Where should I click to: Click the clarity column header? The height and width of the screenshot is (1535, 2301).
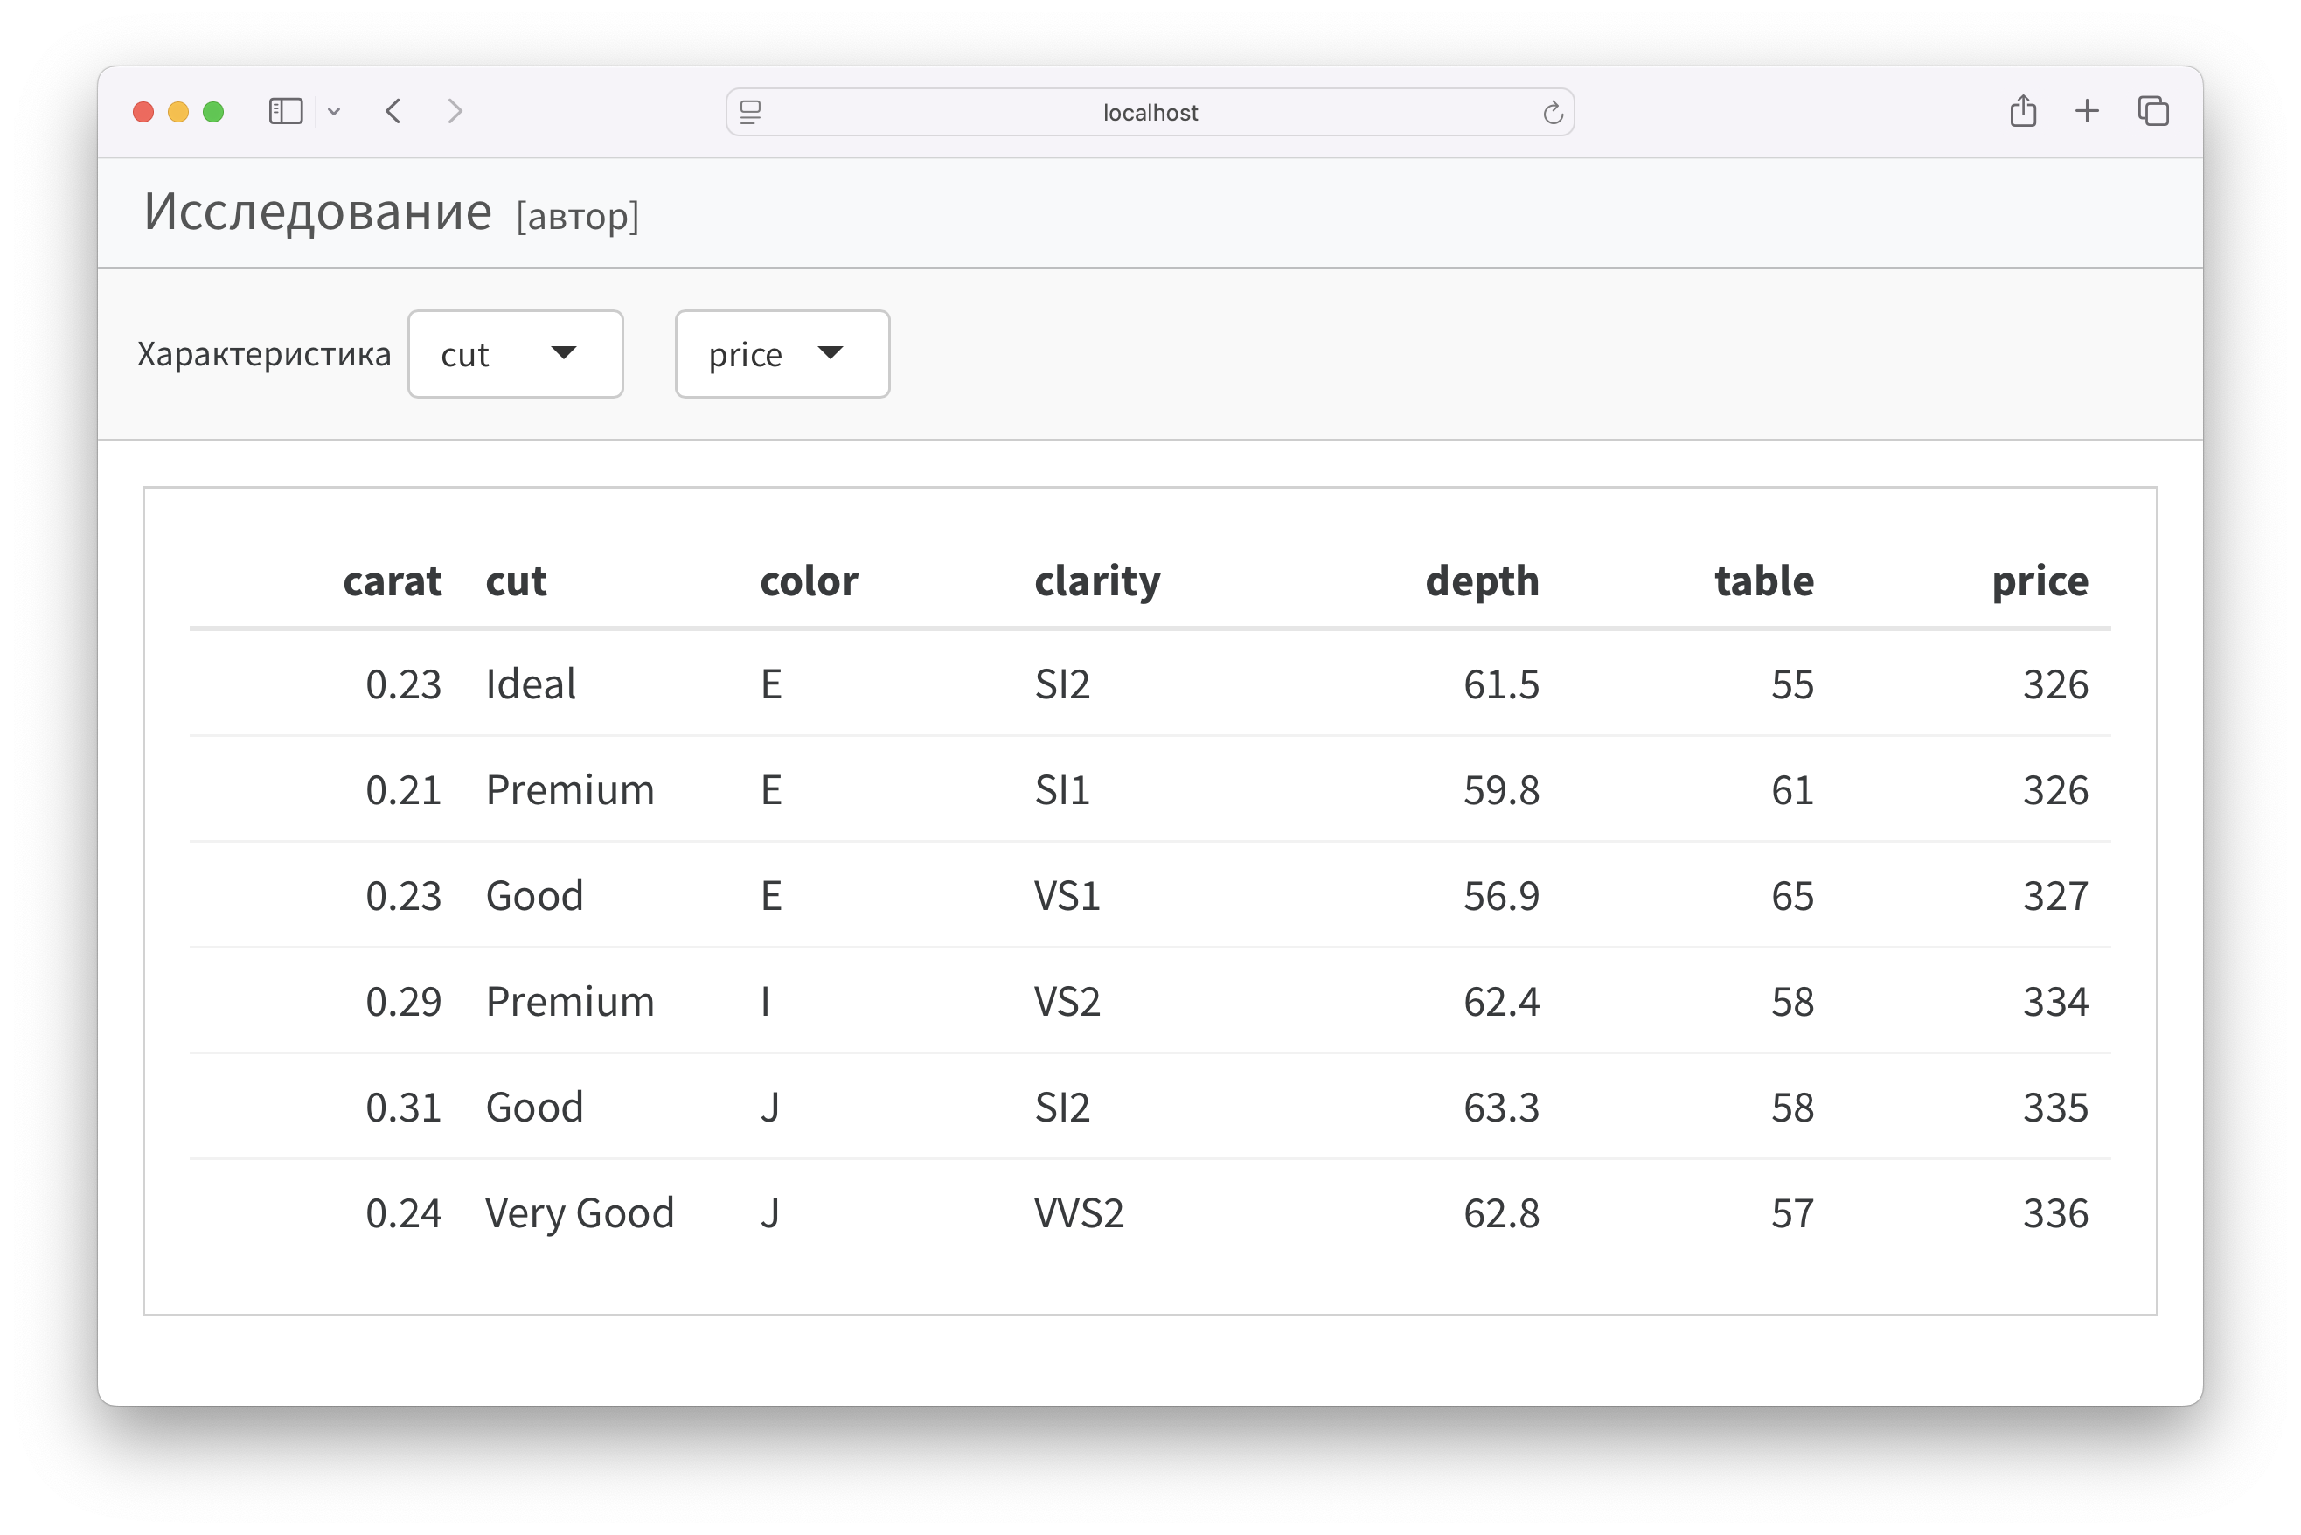[1098, 581]
